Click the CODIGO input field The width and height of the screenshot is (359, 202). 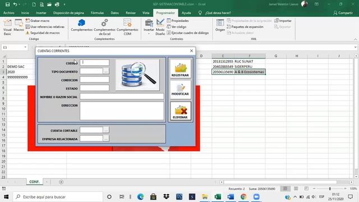(95, 62)
